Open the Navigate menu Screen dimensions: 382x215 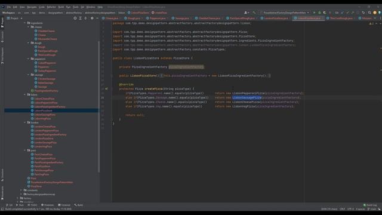click(32, 7)
